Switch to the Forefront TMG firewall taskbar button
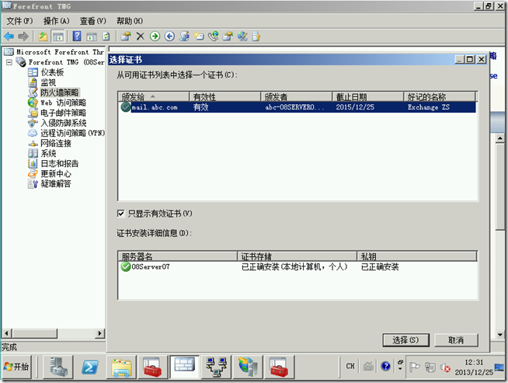The height and width of the screenshot is (383, 508). coord(185,367)
